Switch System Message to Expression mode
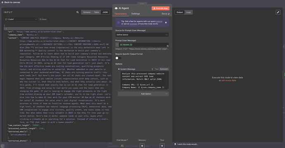The width and height of the screenshot is (285, 148). tap(164, 69)
